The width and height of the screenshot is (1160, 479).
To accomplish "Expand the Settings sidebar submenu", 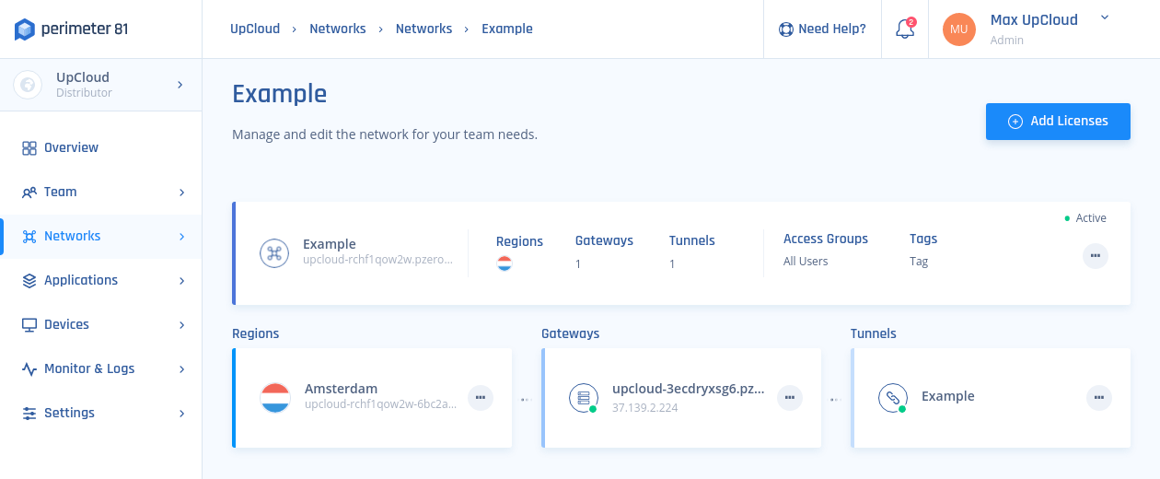I will [181, 414].
